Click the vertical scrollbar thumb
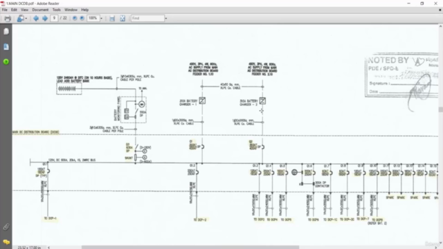Screen dimensions: 443x249 coord(440,109)
